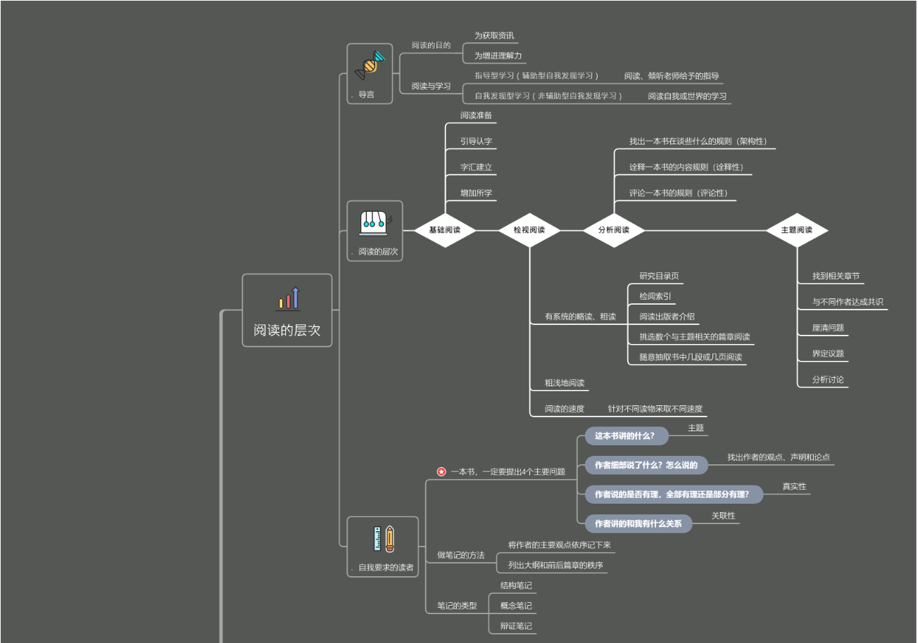Click 指导型学习 (辅助型自我发现学习) node
Image resolution: width=918 pixels, height=643 pixels.
point(536,76)
